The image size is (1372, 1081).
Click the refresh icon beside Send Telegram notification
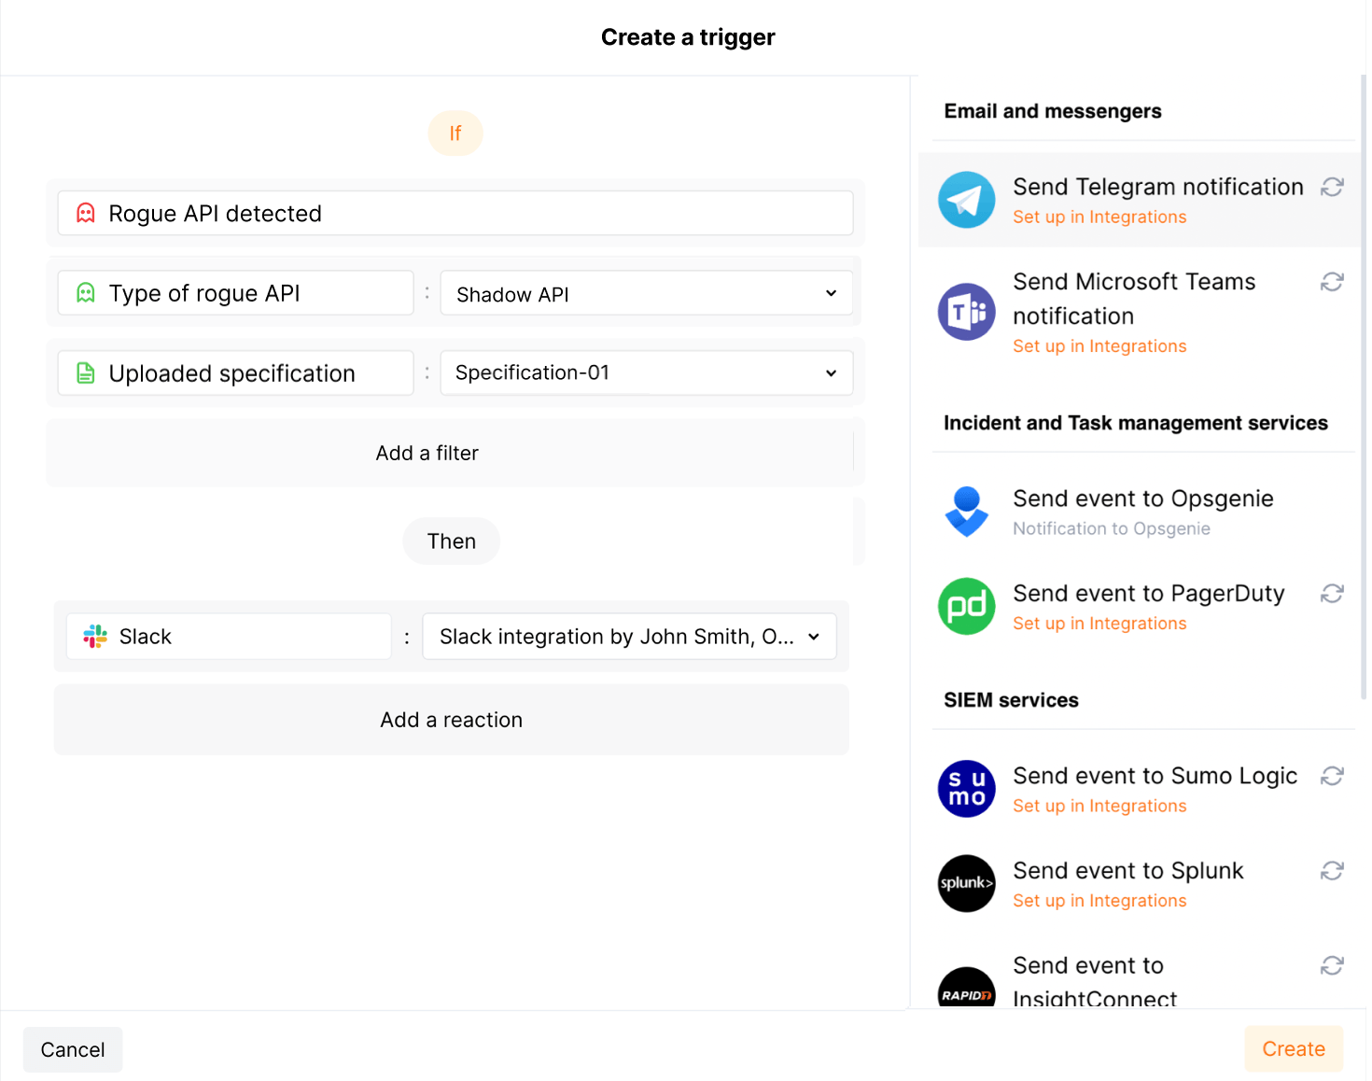(1332, 187)
